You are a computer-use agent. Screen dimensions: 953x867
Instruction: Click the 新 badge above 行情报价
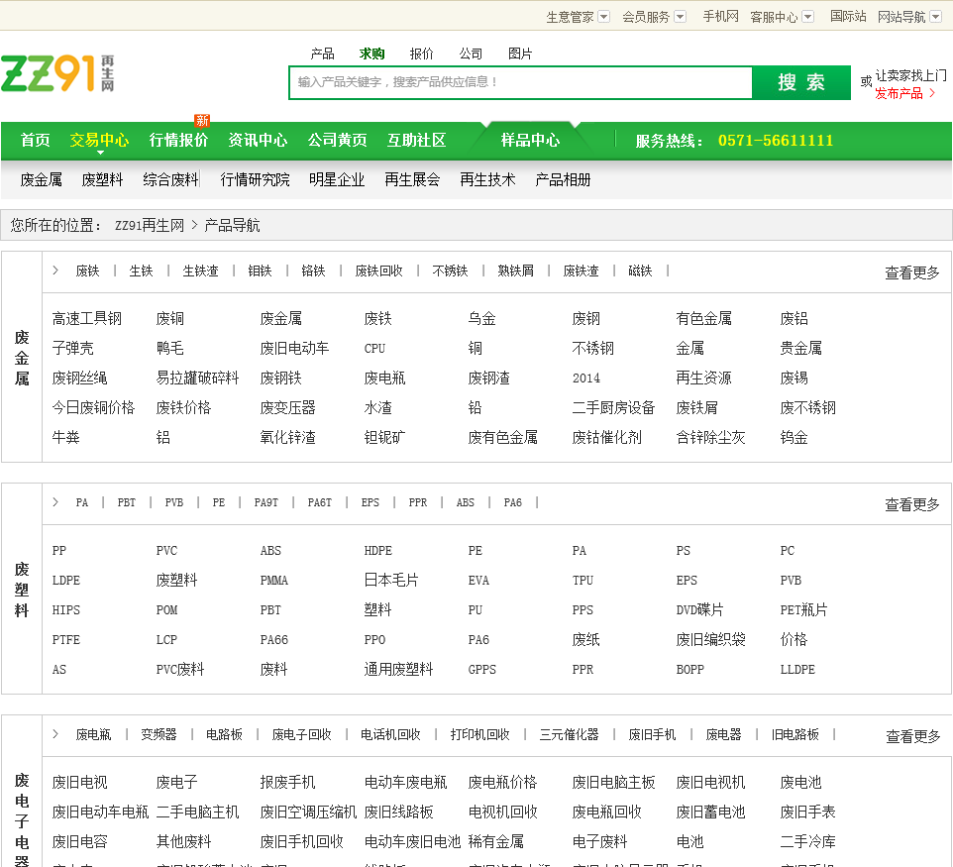pyautogui.click(x=202, y=121)
